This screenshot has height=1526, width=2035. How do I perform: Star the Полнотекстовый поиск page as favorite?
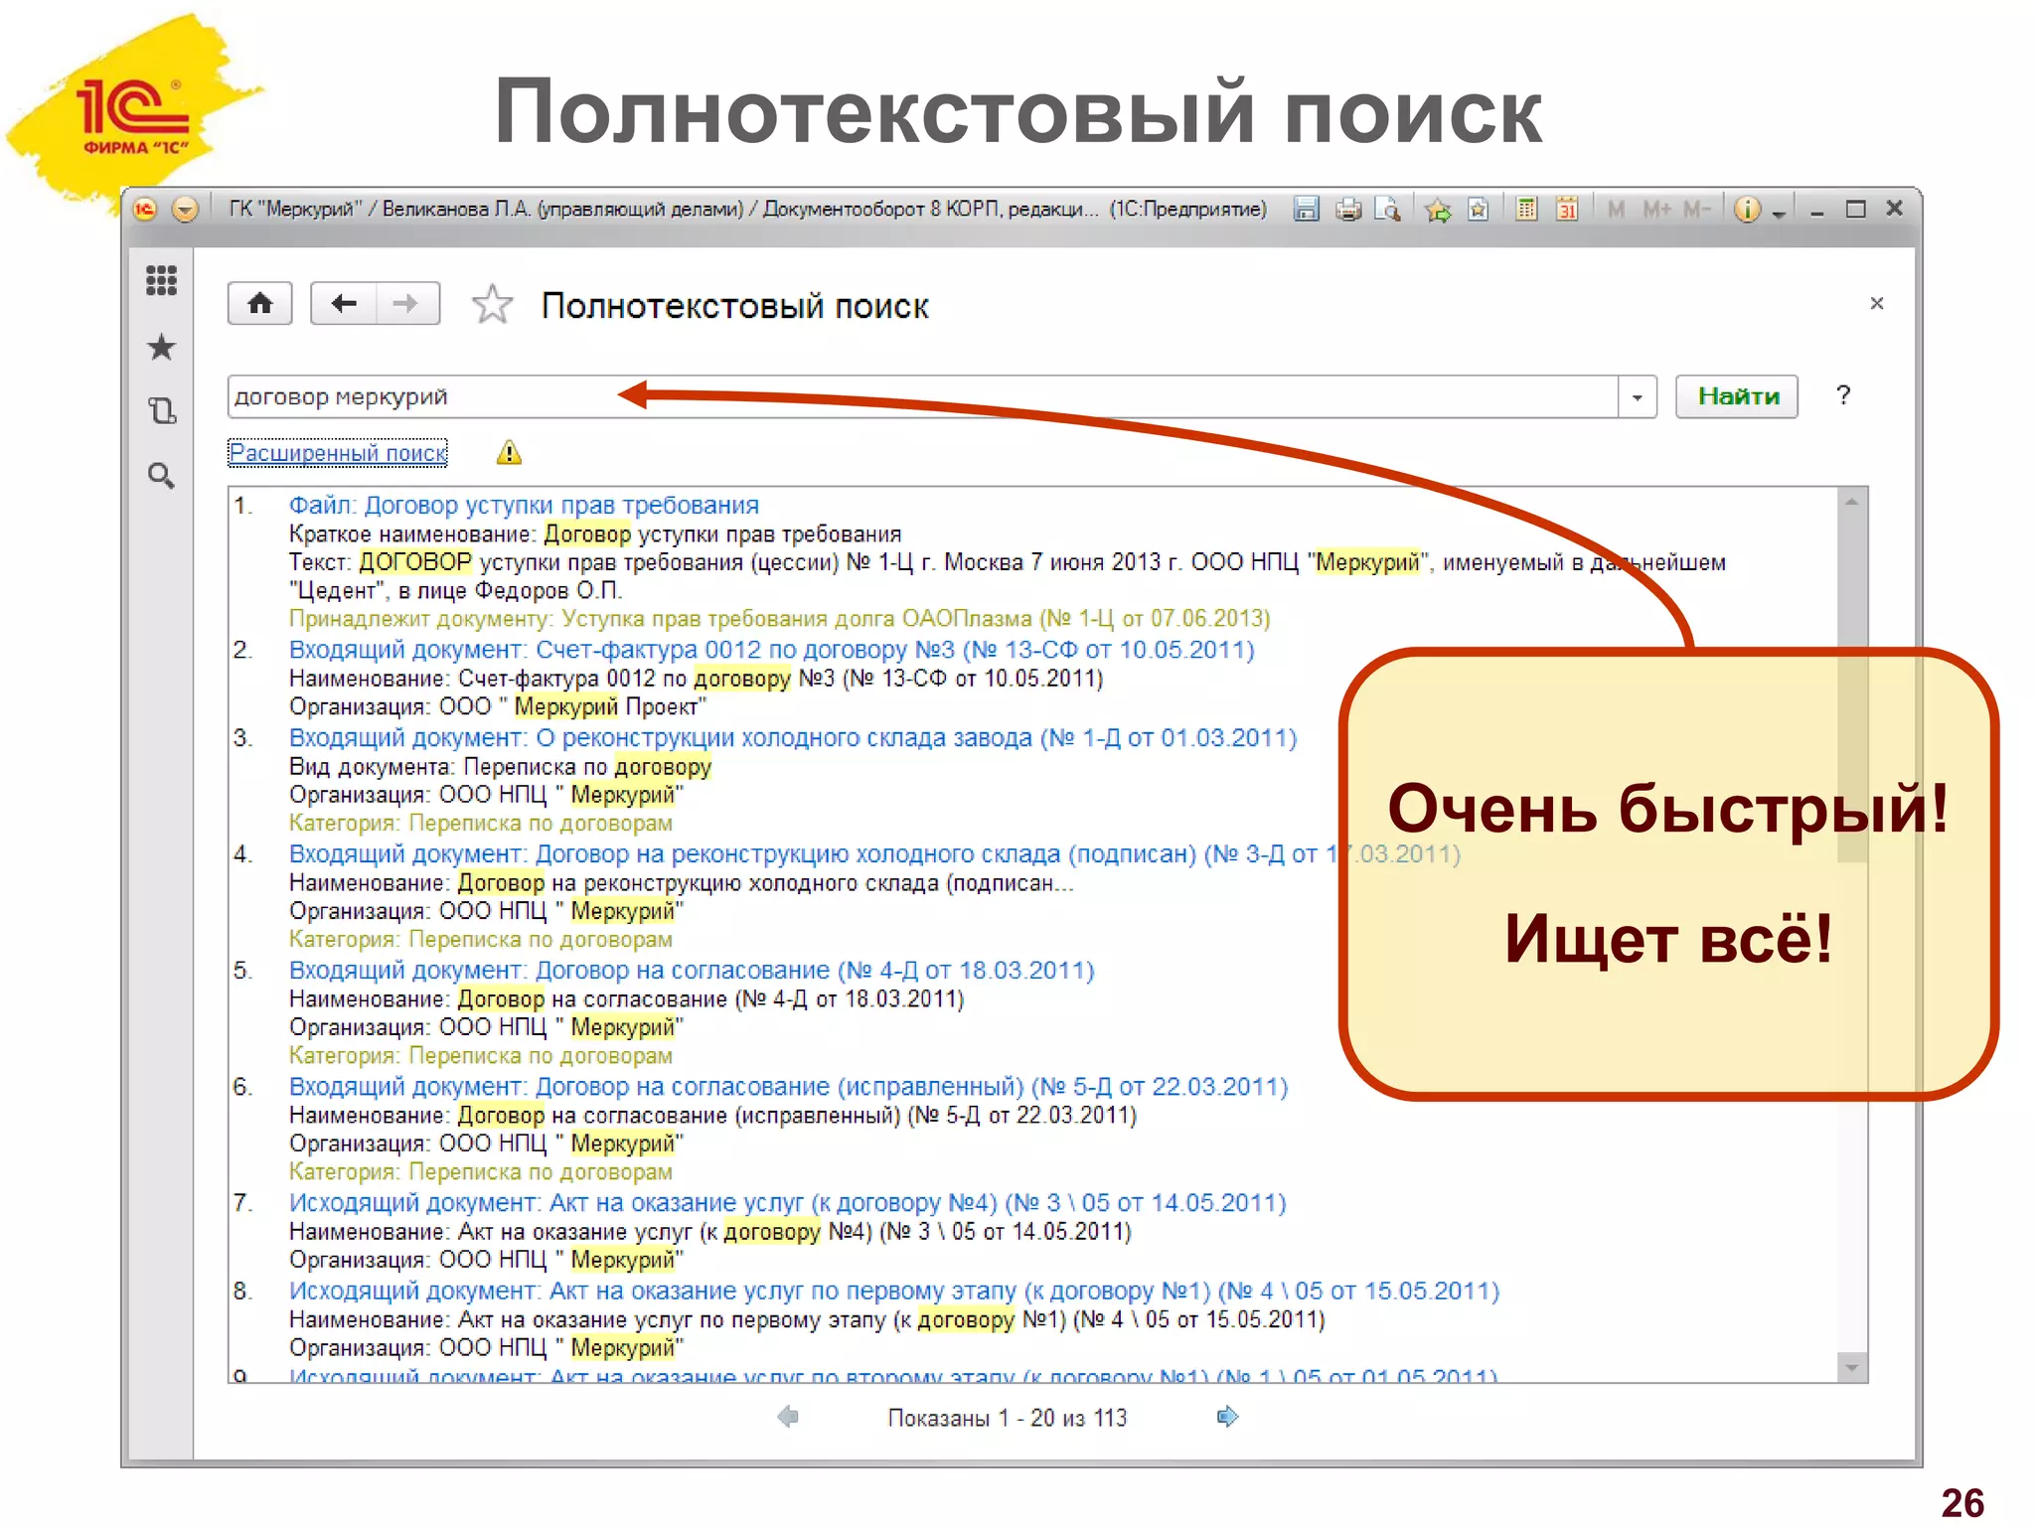(492, 305)
